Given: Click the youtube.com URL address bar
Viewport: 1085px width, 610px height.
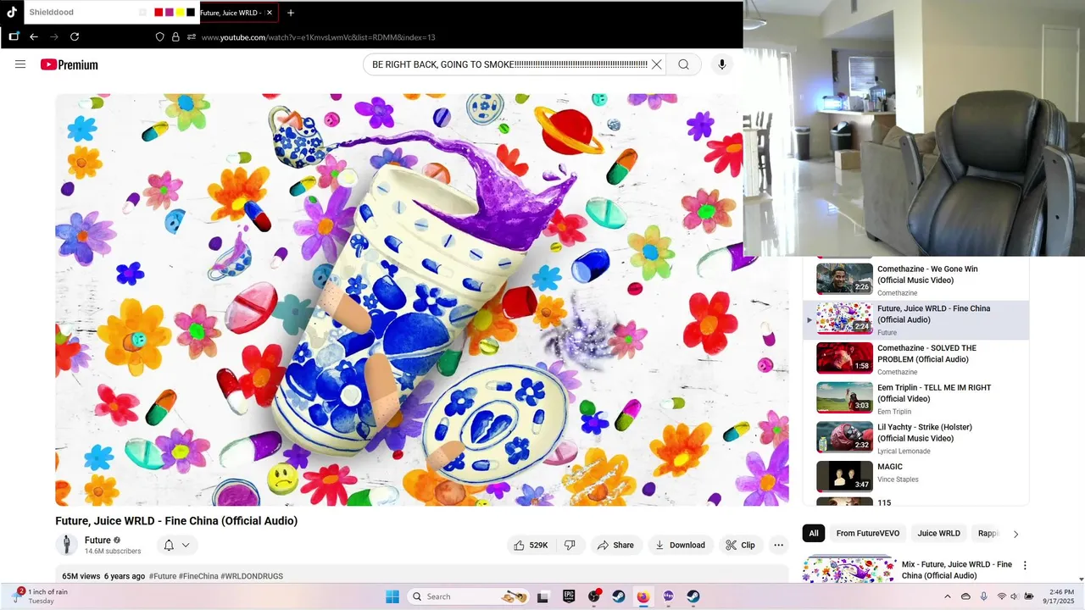Looking at the screenshot, I should (x=319, y=37).
